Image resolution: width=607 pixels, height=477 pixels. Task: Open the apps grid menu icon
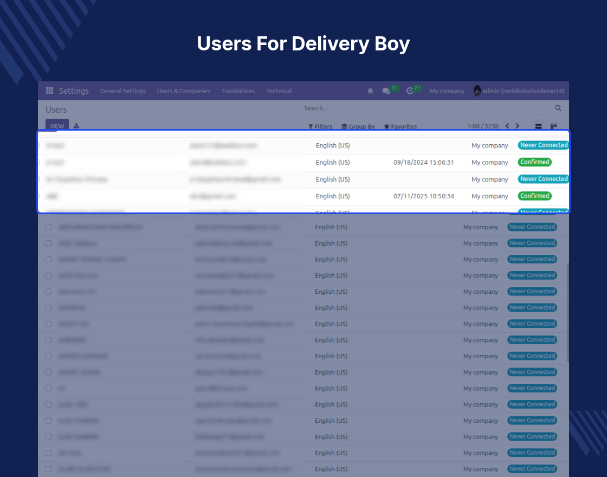[x=49, y=91]
